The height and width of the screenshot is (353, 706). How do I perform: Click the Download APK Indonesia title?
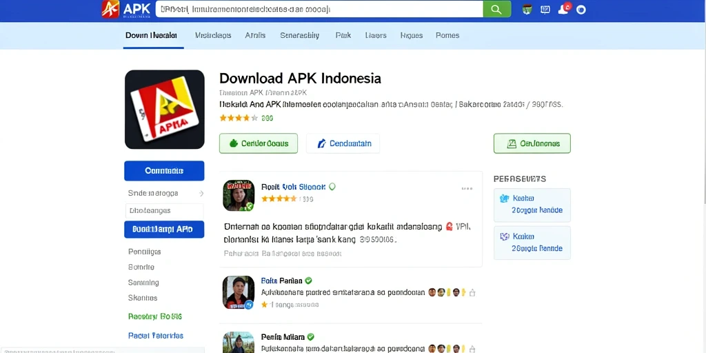[x=301, y=79]
